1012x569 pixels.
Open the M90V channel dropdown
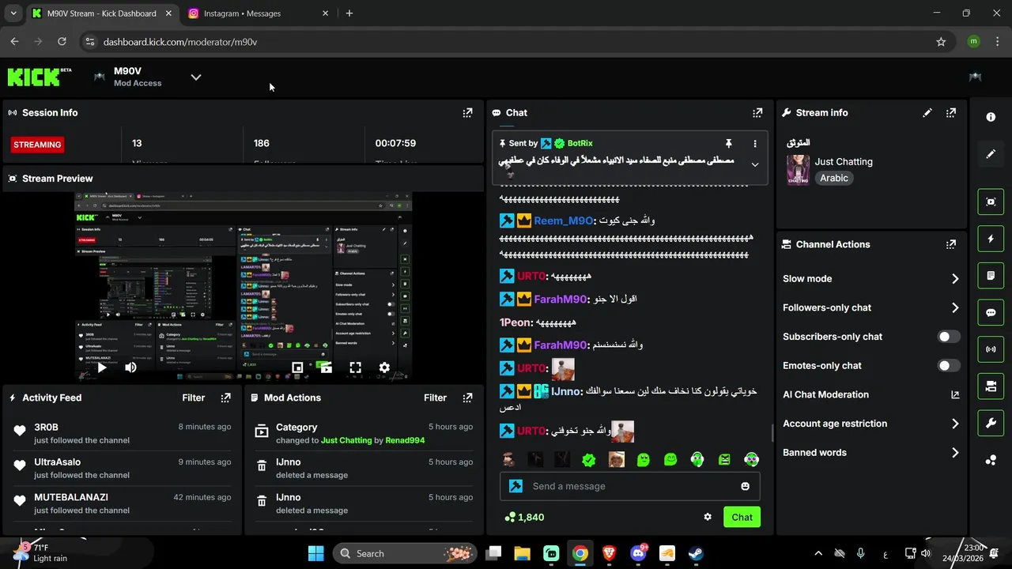pyautogui.click(x=196, y=77)
